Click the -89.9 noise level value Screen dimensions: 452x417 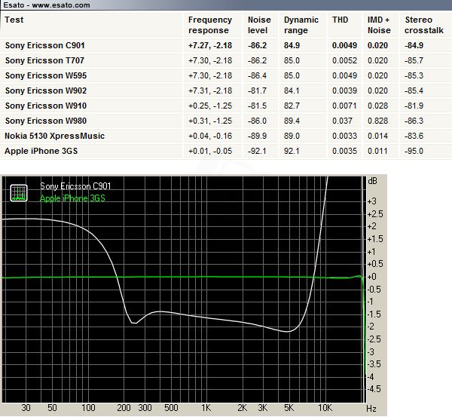[257, 136]
